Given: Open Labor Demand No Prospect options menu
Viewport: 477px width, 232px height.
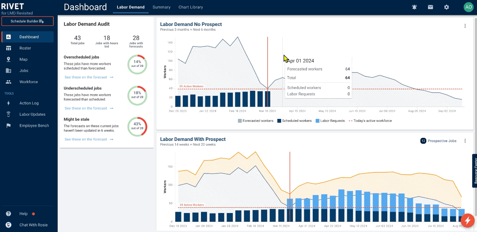Looking at the screenshot, I should tap(465, 26).
